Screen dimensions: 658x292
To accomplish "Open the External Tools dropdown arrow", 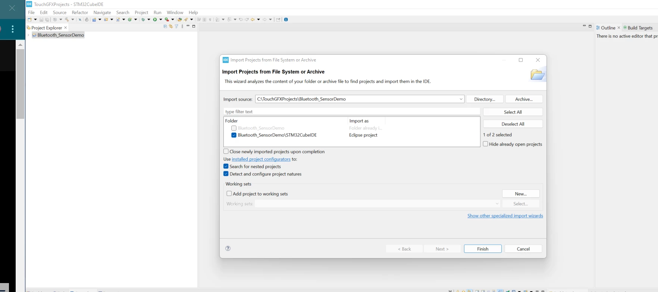I will (173, 19).
